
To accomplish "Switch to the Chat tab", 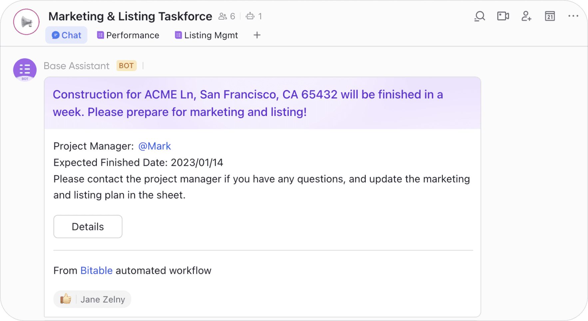I will coord(67,35).
